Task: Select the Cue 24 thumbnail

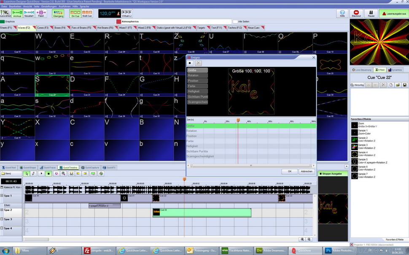Action: pos(121,85)
